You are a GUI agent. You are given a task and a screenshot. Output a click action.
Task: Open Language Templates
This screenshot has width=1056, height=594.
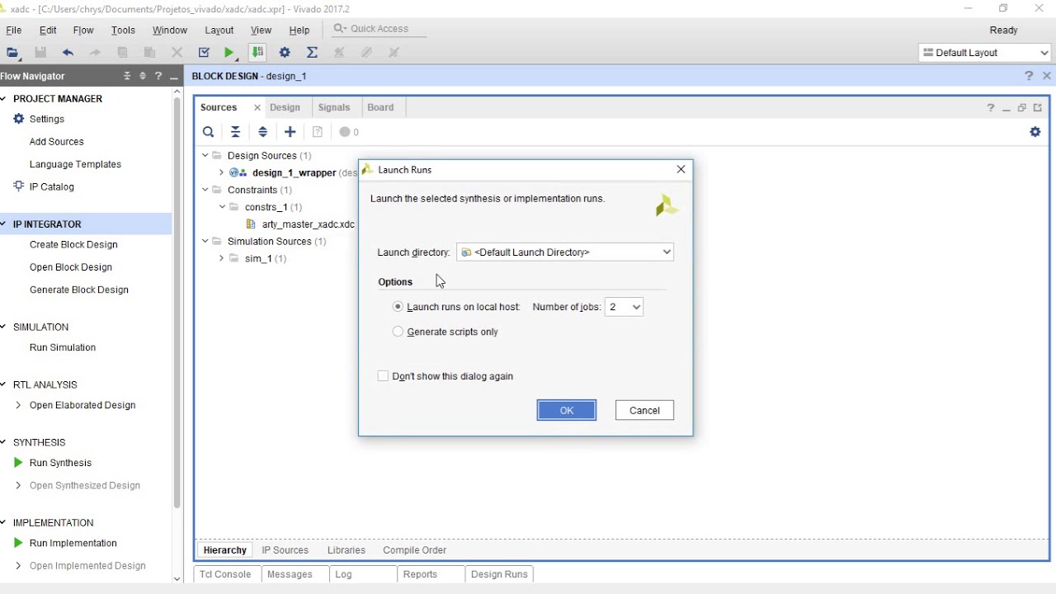click(x=75, y=164)
